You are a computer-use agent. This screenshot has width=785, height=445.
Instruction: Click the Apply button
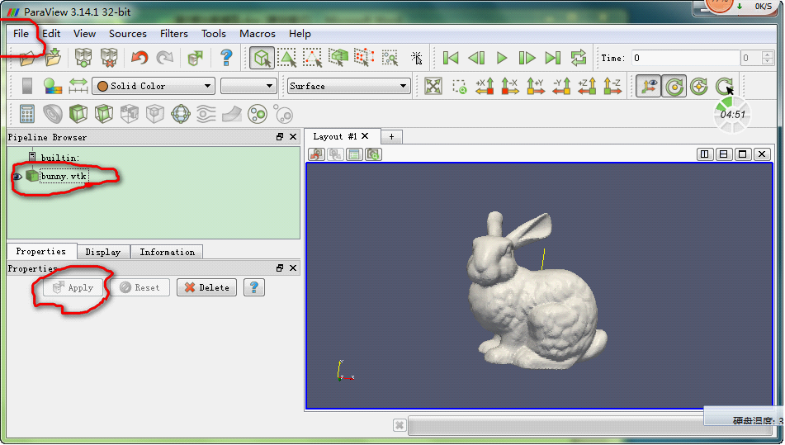[73, 287]
